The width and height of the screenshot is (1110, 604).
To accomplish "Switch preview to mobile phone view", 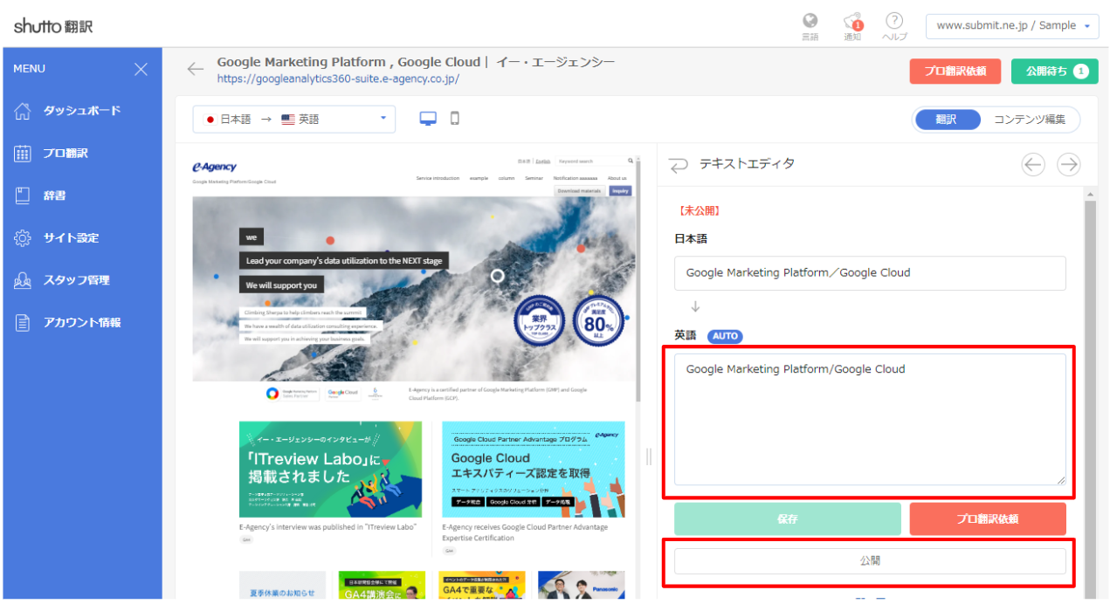I will click(x=454, y=119).
